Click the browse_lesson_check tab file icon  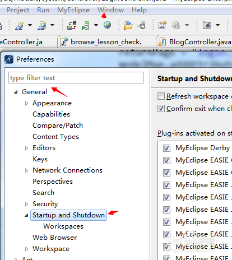point(64,41)
